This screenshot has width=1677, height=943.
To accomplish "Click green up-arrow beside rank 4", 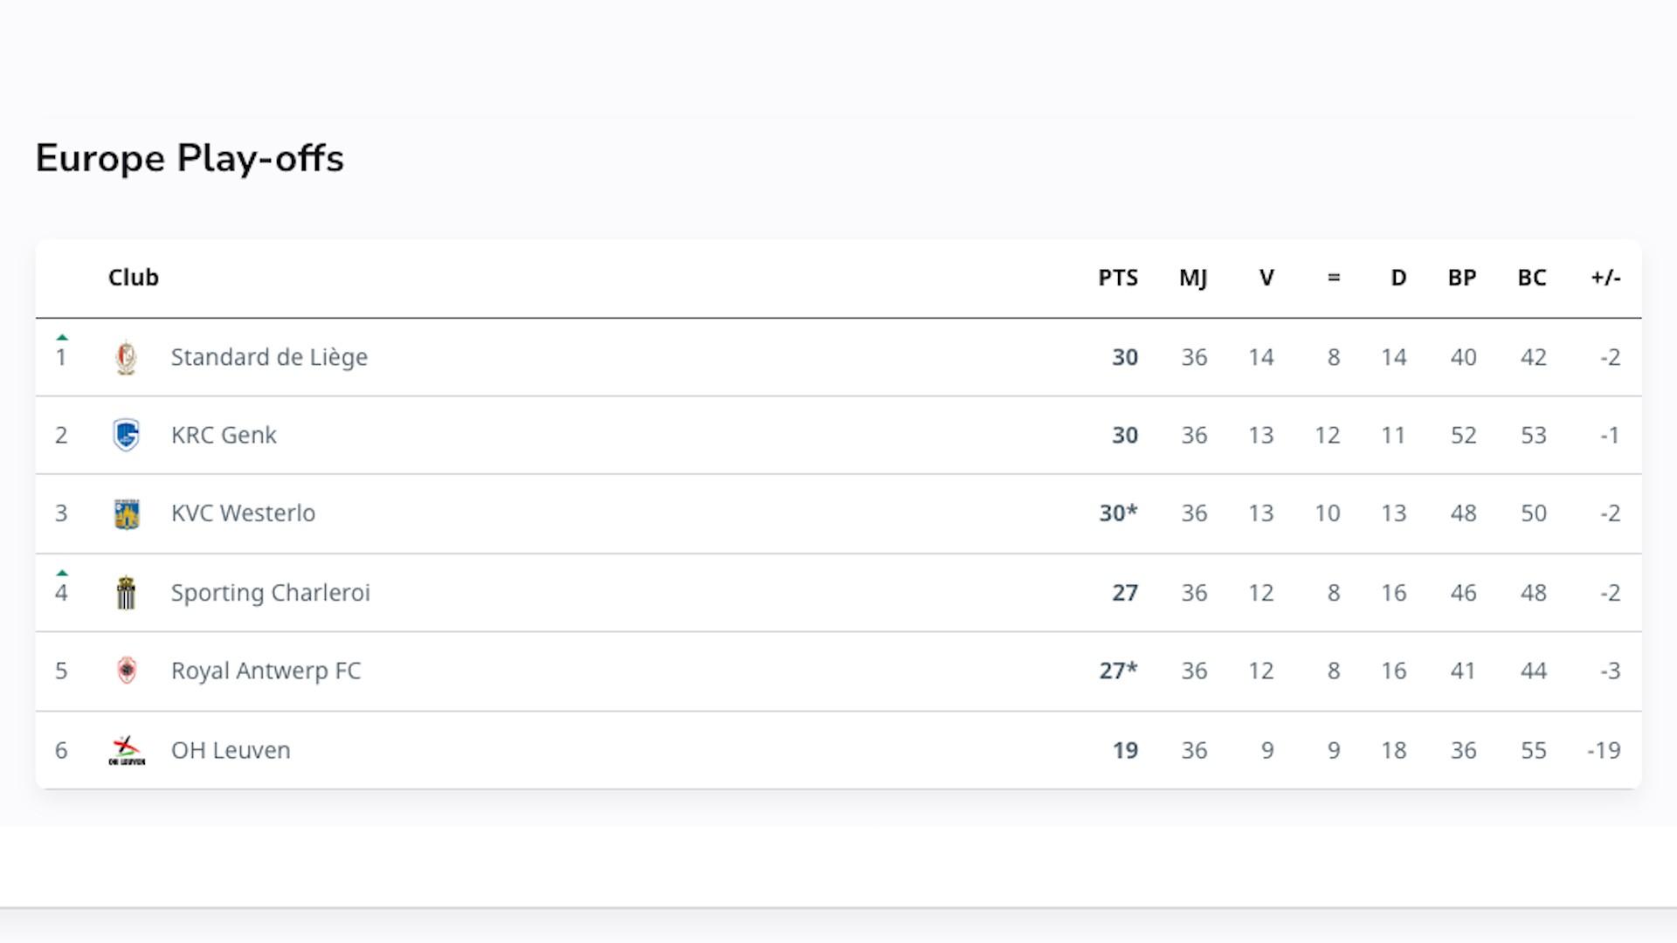I will (61, 573).
